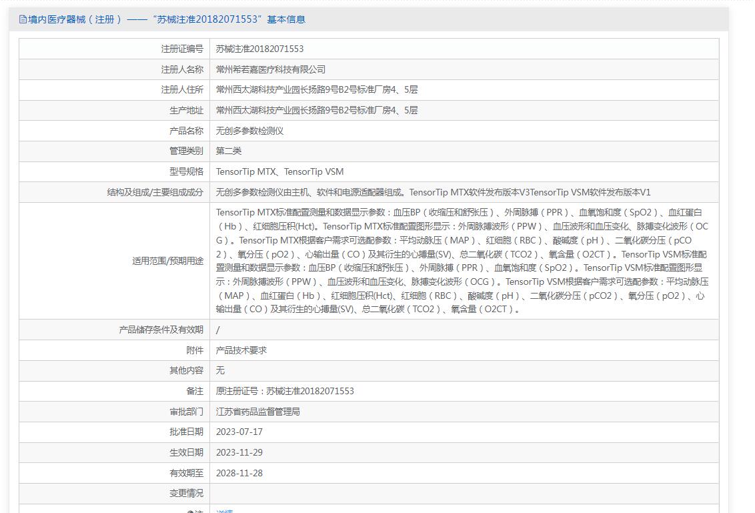The width and height of the screenshot is (755, 513).
Task: Click the 有效期至 label
Action: (186, 473)
